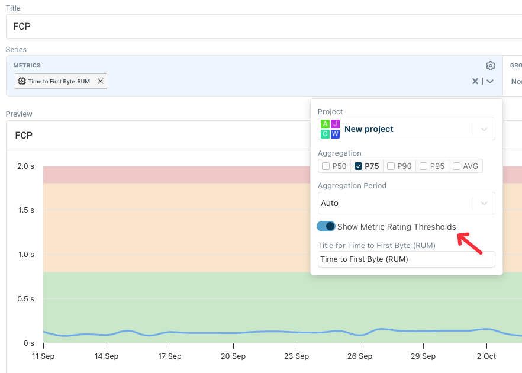
Task: Open the Project dropdown
Action: click(x=406, y=129)
